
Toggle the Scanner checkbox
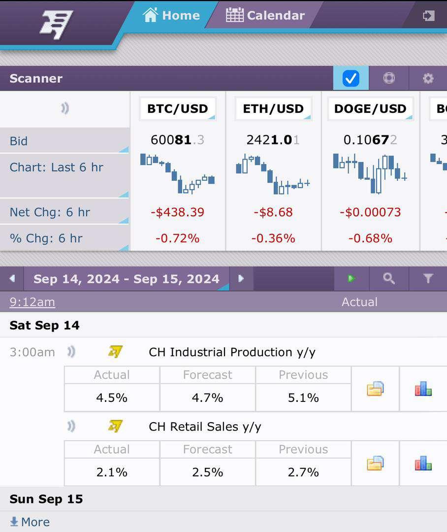pyautogui.click(x=351, y=78)
